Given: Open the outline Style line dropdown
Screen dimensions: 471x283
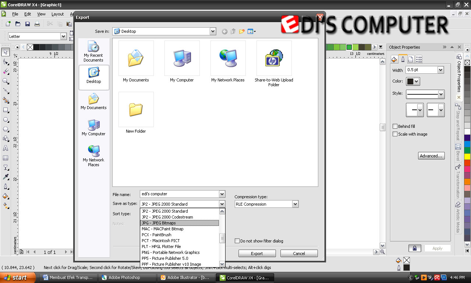Looking at the screenshot, I should [441, 94].
